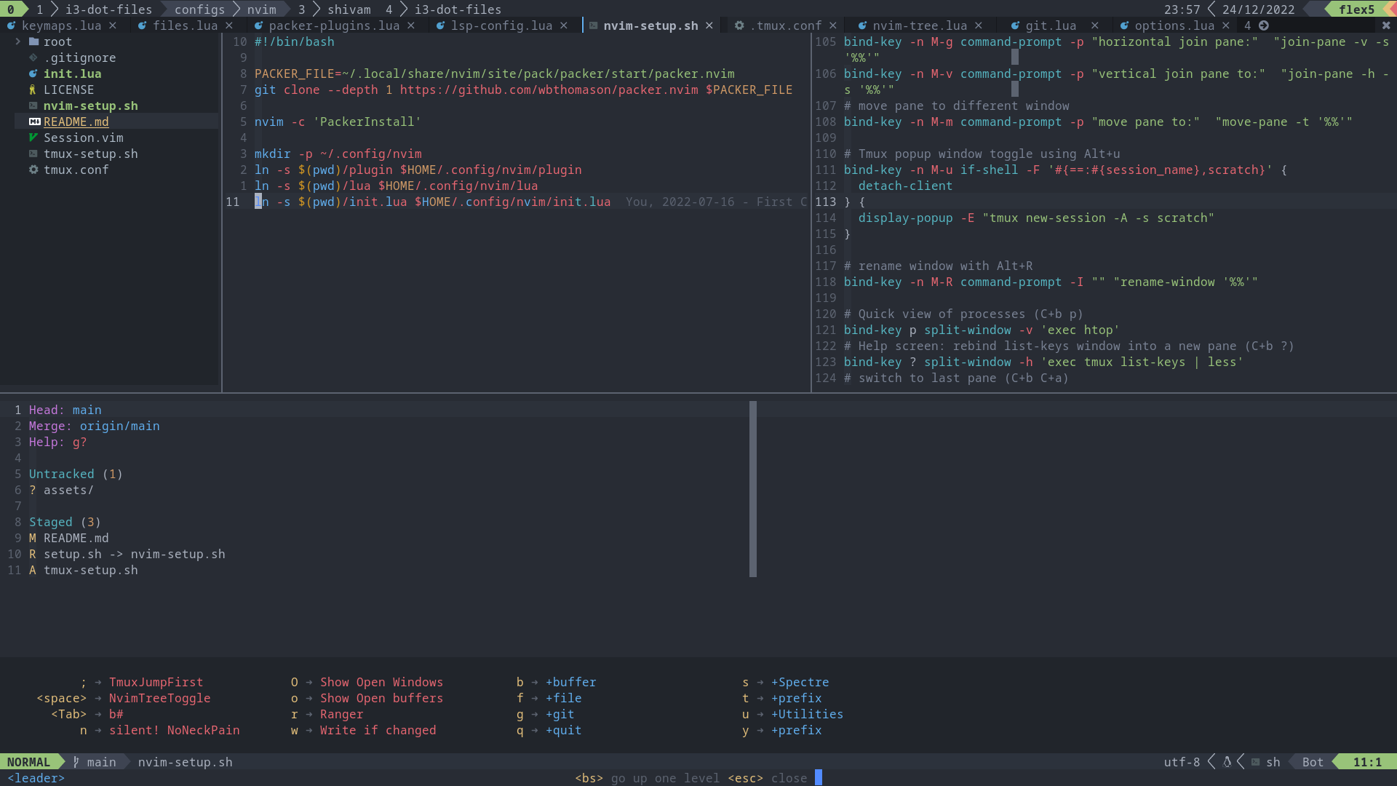Screen dimensions: 1397x786
Task: Select tmux window 2 nvim in the top bar
Action: click(261, 9)
